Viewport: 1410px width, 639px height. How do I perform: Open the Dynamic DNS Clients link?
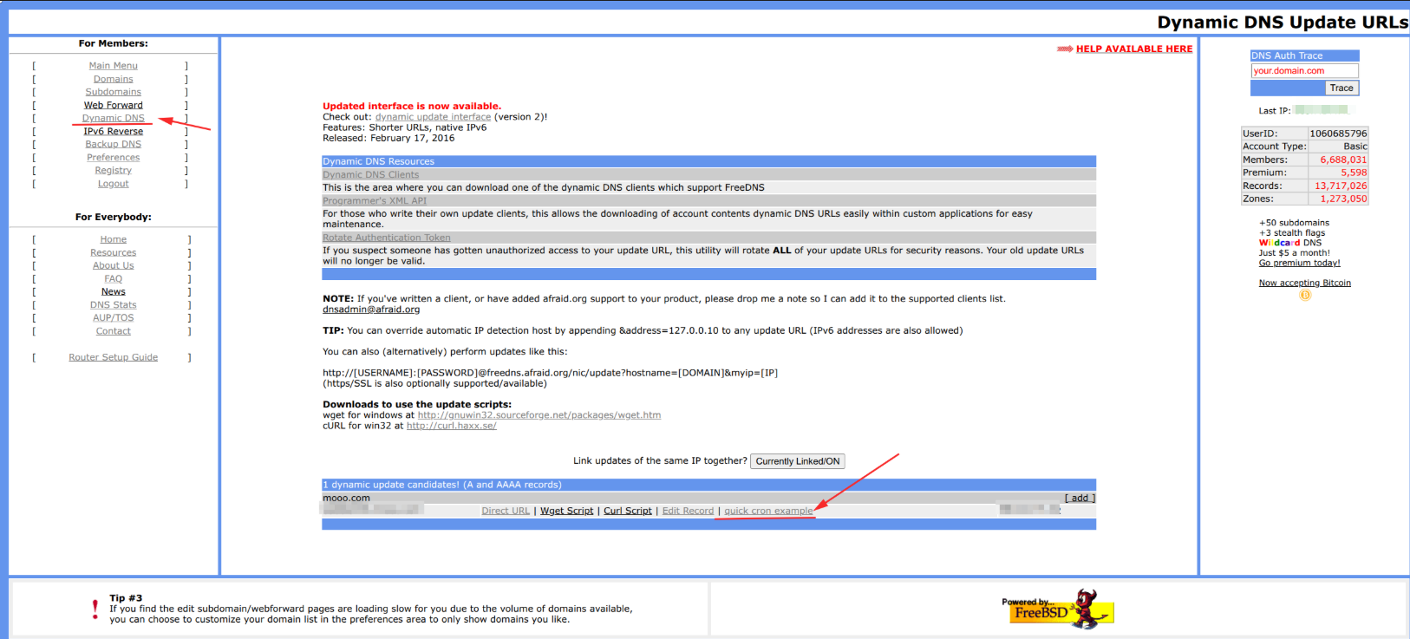point(371,175)
